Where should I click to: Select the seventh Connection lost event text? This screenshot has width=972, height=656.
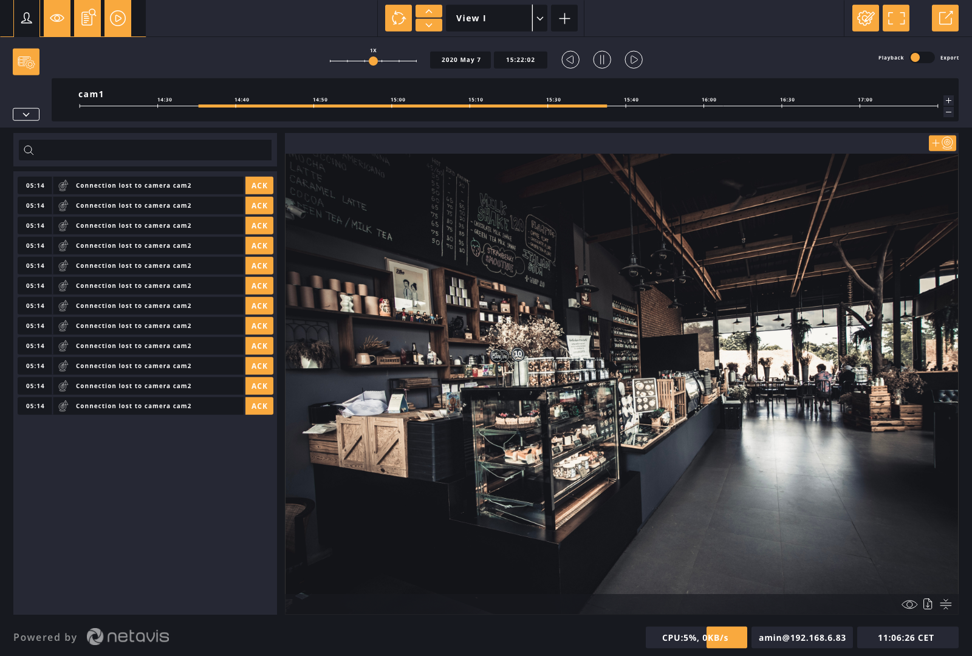(134, 306)
